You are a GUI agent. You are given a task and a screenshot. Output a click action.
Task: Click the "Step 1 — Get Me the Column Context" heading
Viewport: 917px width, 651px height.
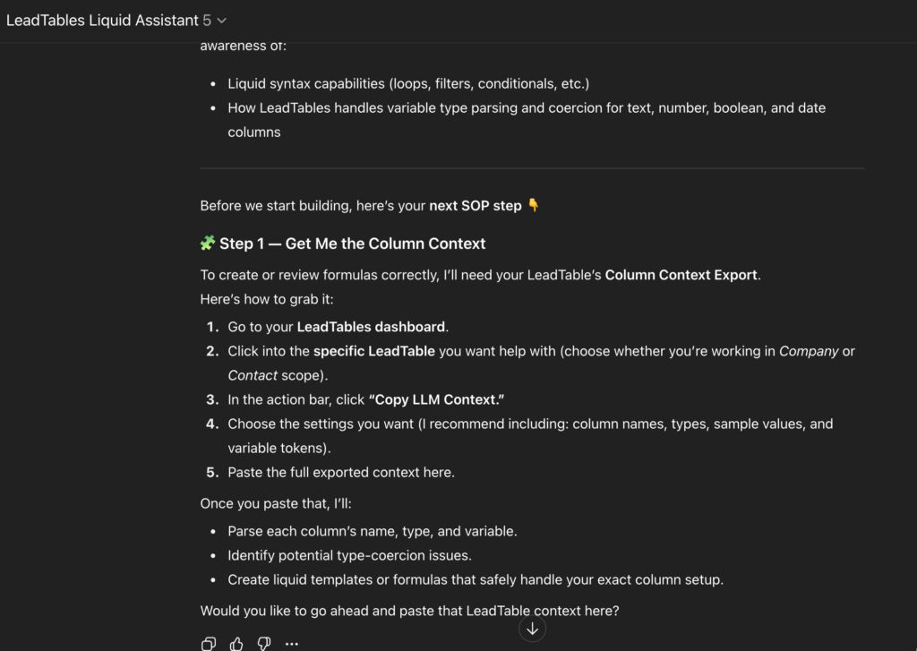[x=352, y=244]
